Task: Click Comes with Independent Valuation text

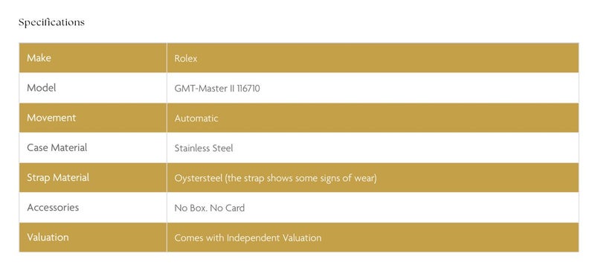Action: point(248,238)
